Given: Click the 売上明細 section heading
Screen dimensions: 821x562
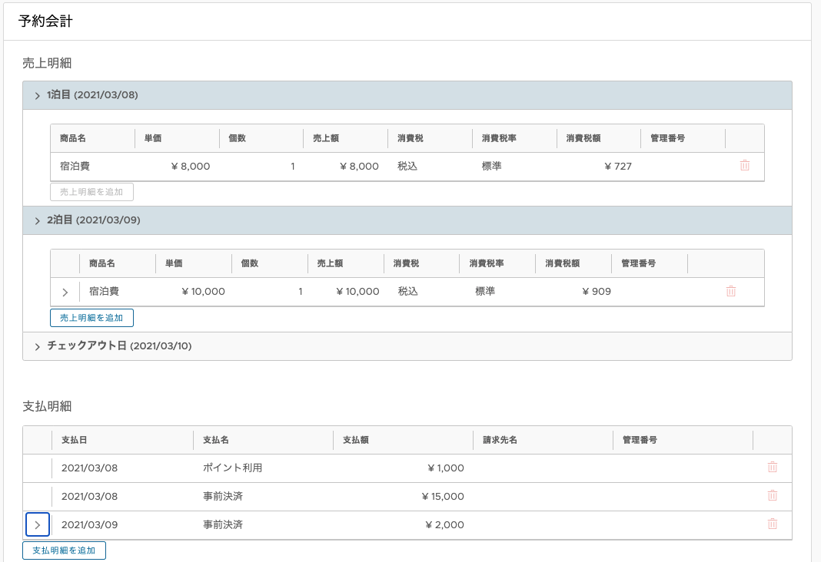Looking at the screenshot, I should pos(47,63).
